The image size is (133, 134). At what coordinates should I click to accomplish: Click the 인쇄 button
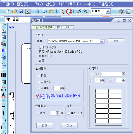pyautogui.click(x=45, y=126)
